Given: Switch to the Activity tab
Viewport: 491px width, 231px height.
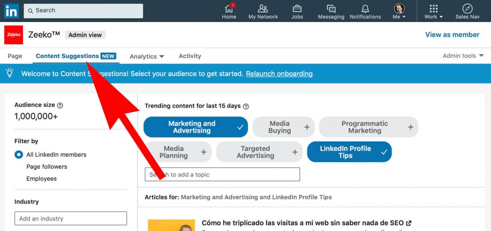Looking at the screenshot, I should 190,56.
